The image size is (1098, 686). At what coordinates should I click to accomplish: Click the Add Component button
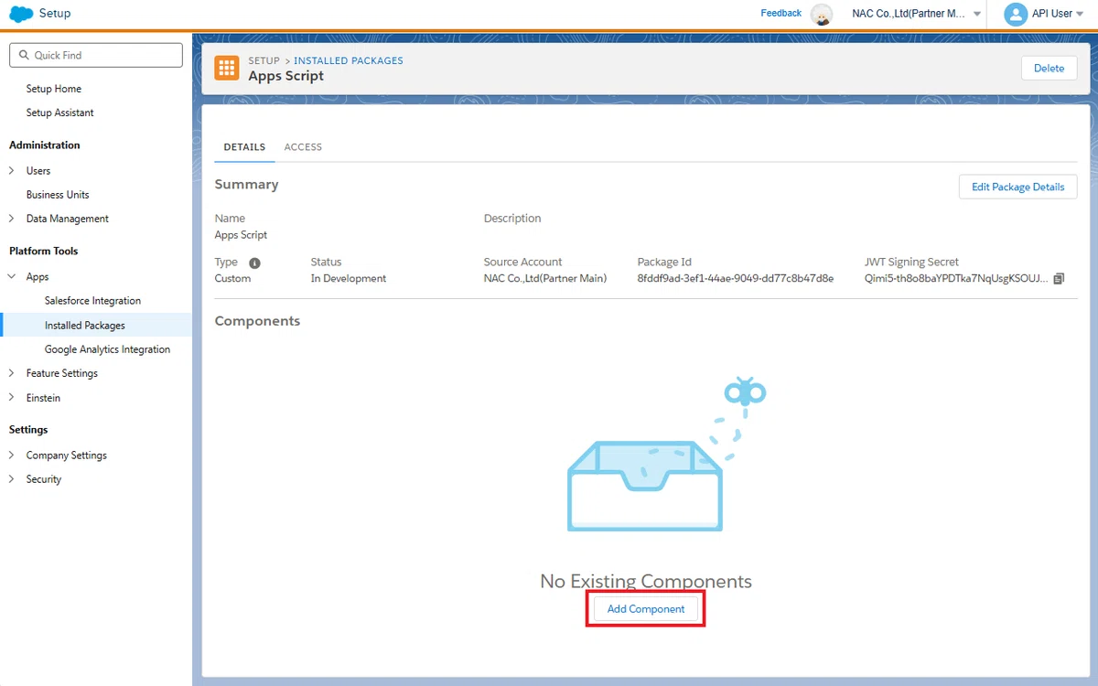[x=646, y=609]
